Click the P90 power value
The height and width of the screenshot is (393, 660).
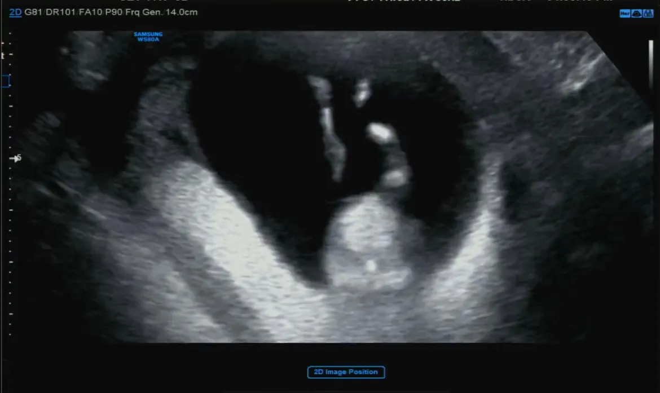pyautogui.click(x=113, y=12)
